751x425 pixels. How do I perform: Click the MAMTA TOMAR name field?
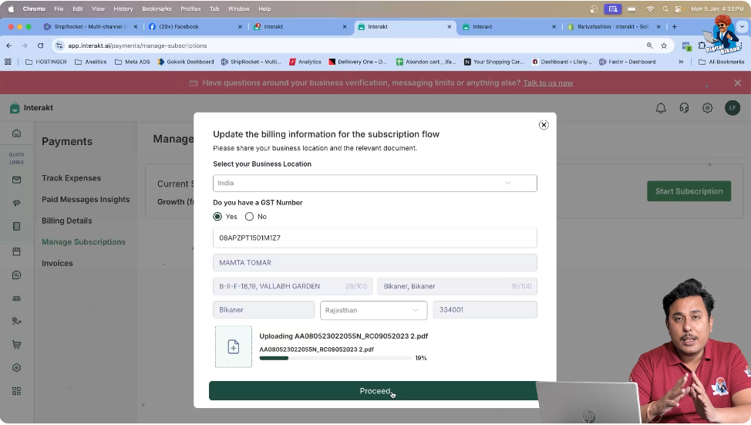[375, 262]
